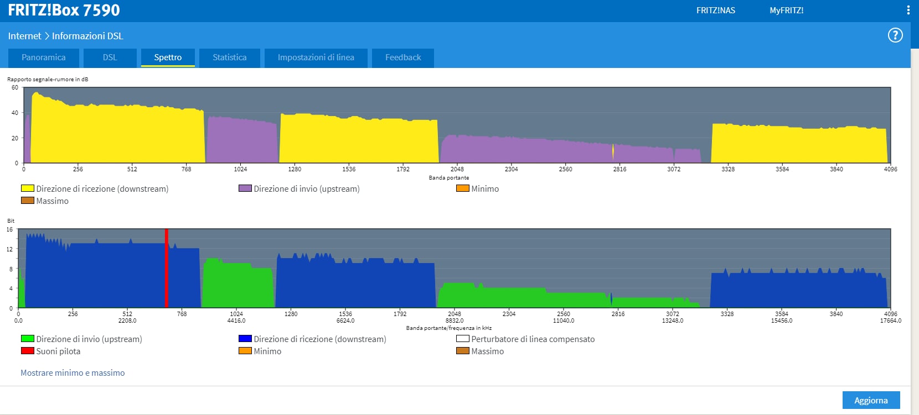Open the three-dot options menu
The image size is (919, 415).
908,10
